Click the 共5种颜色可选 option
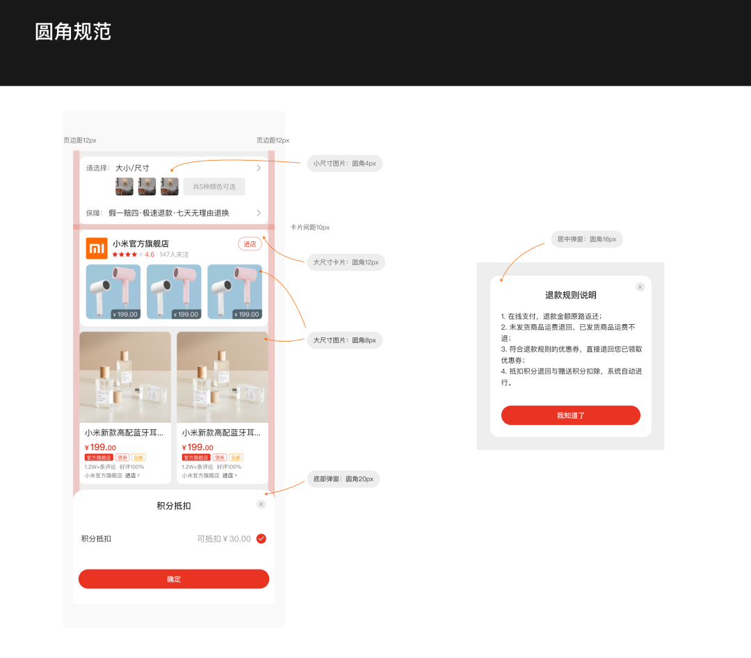 click(x=213, y=186)
